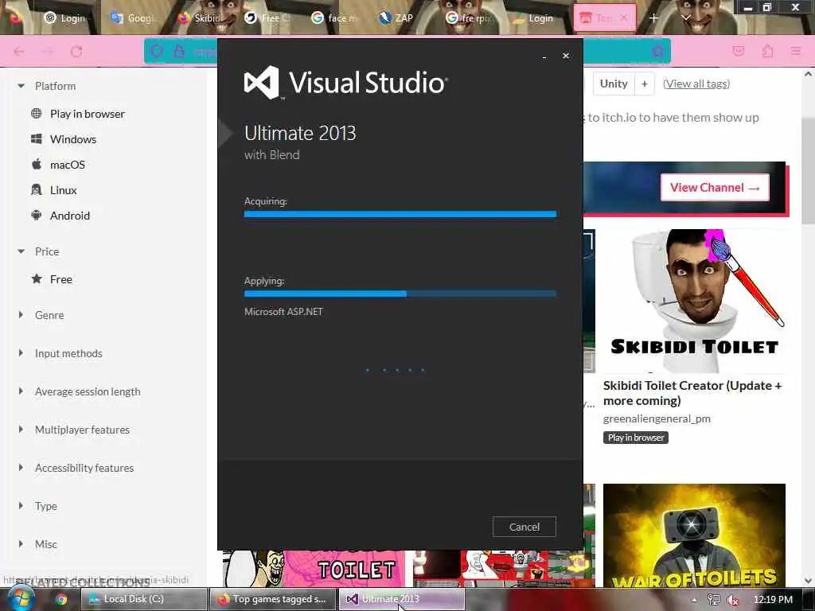Click the Apple macOS icon
Image resolution: width=815 pixels, height=611 pixels.
[37, 164]
